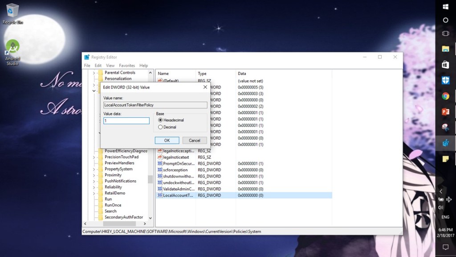
Task: Expand the PropertySystem registry key
Action: [94, 169]
